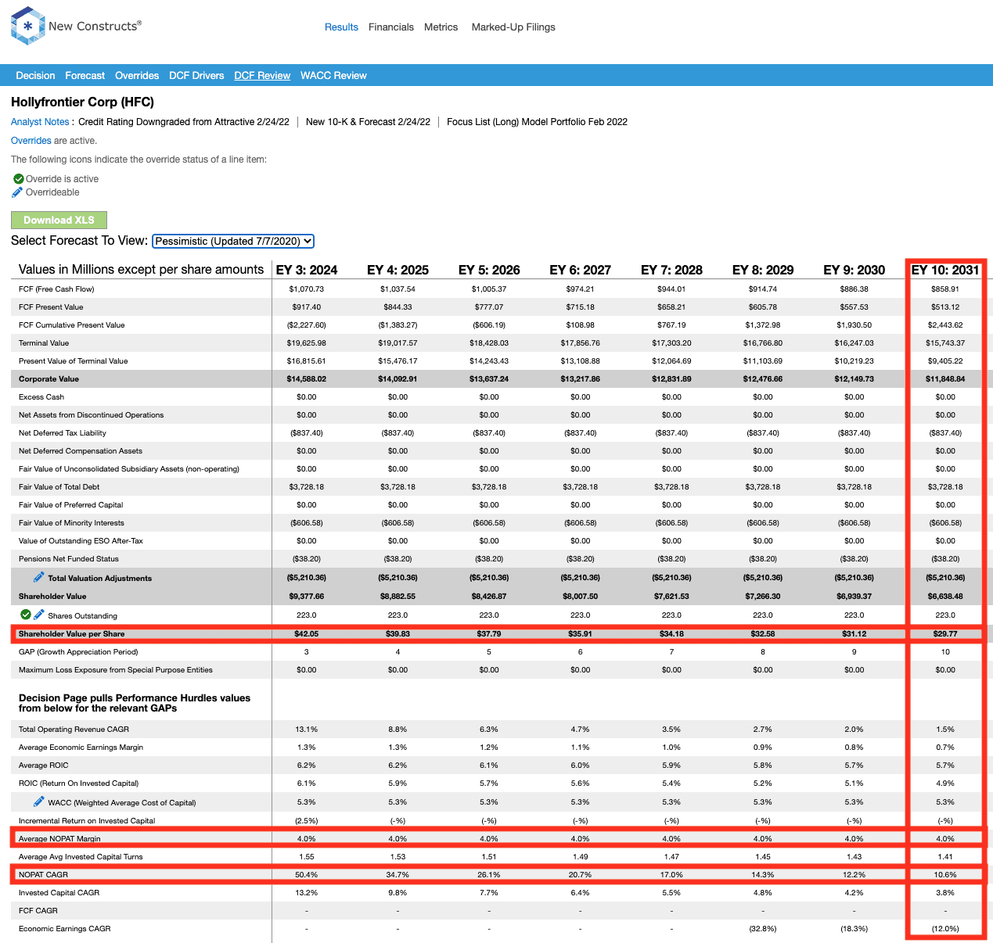Click the EY 10: 2031 column header
This screenshot has width=993, height=943.
(x=945, y=270)
